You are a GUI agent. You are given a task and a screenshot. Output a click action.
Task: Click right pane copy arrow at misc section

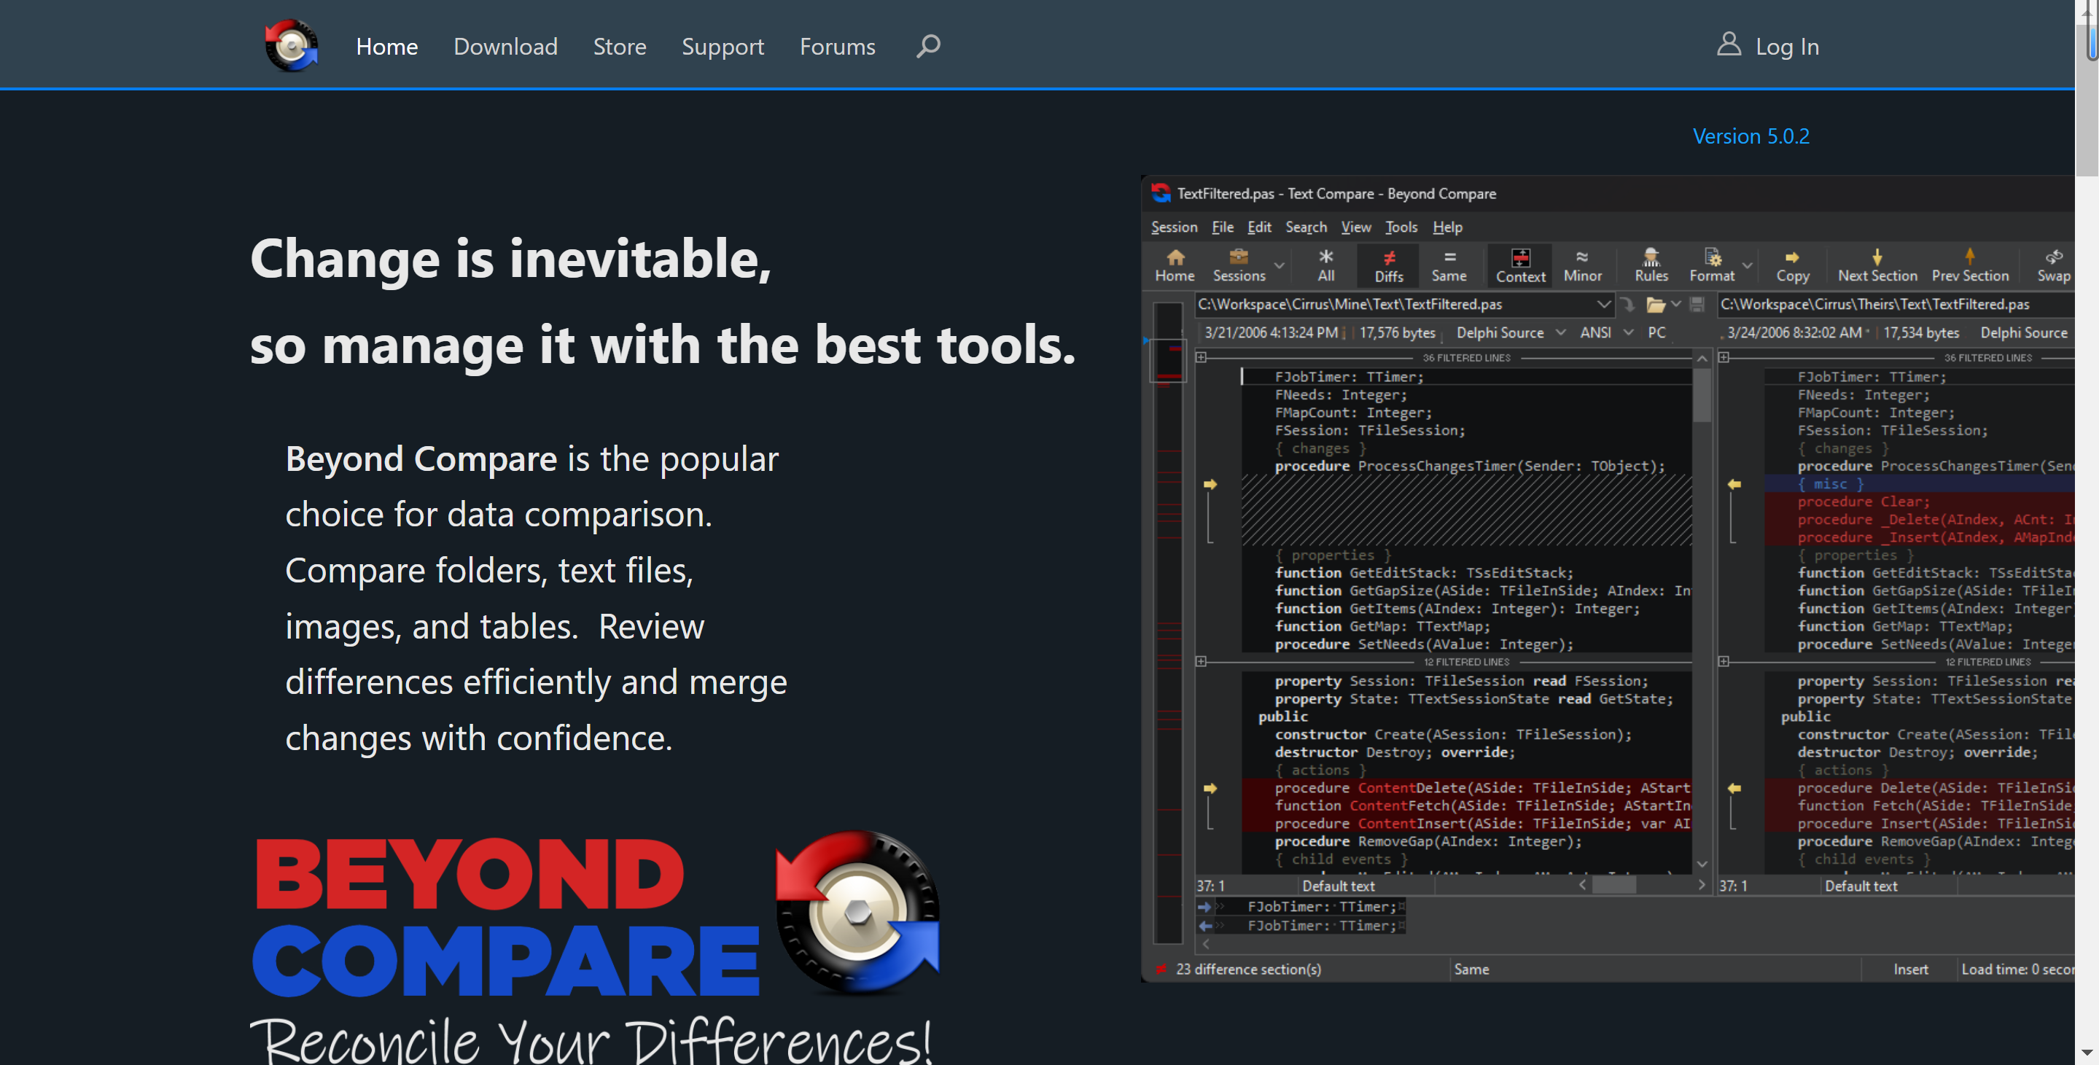(x=1734, y=484)
